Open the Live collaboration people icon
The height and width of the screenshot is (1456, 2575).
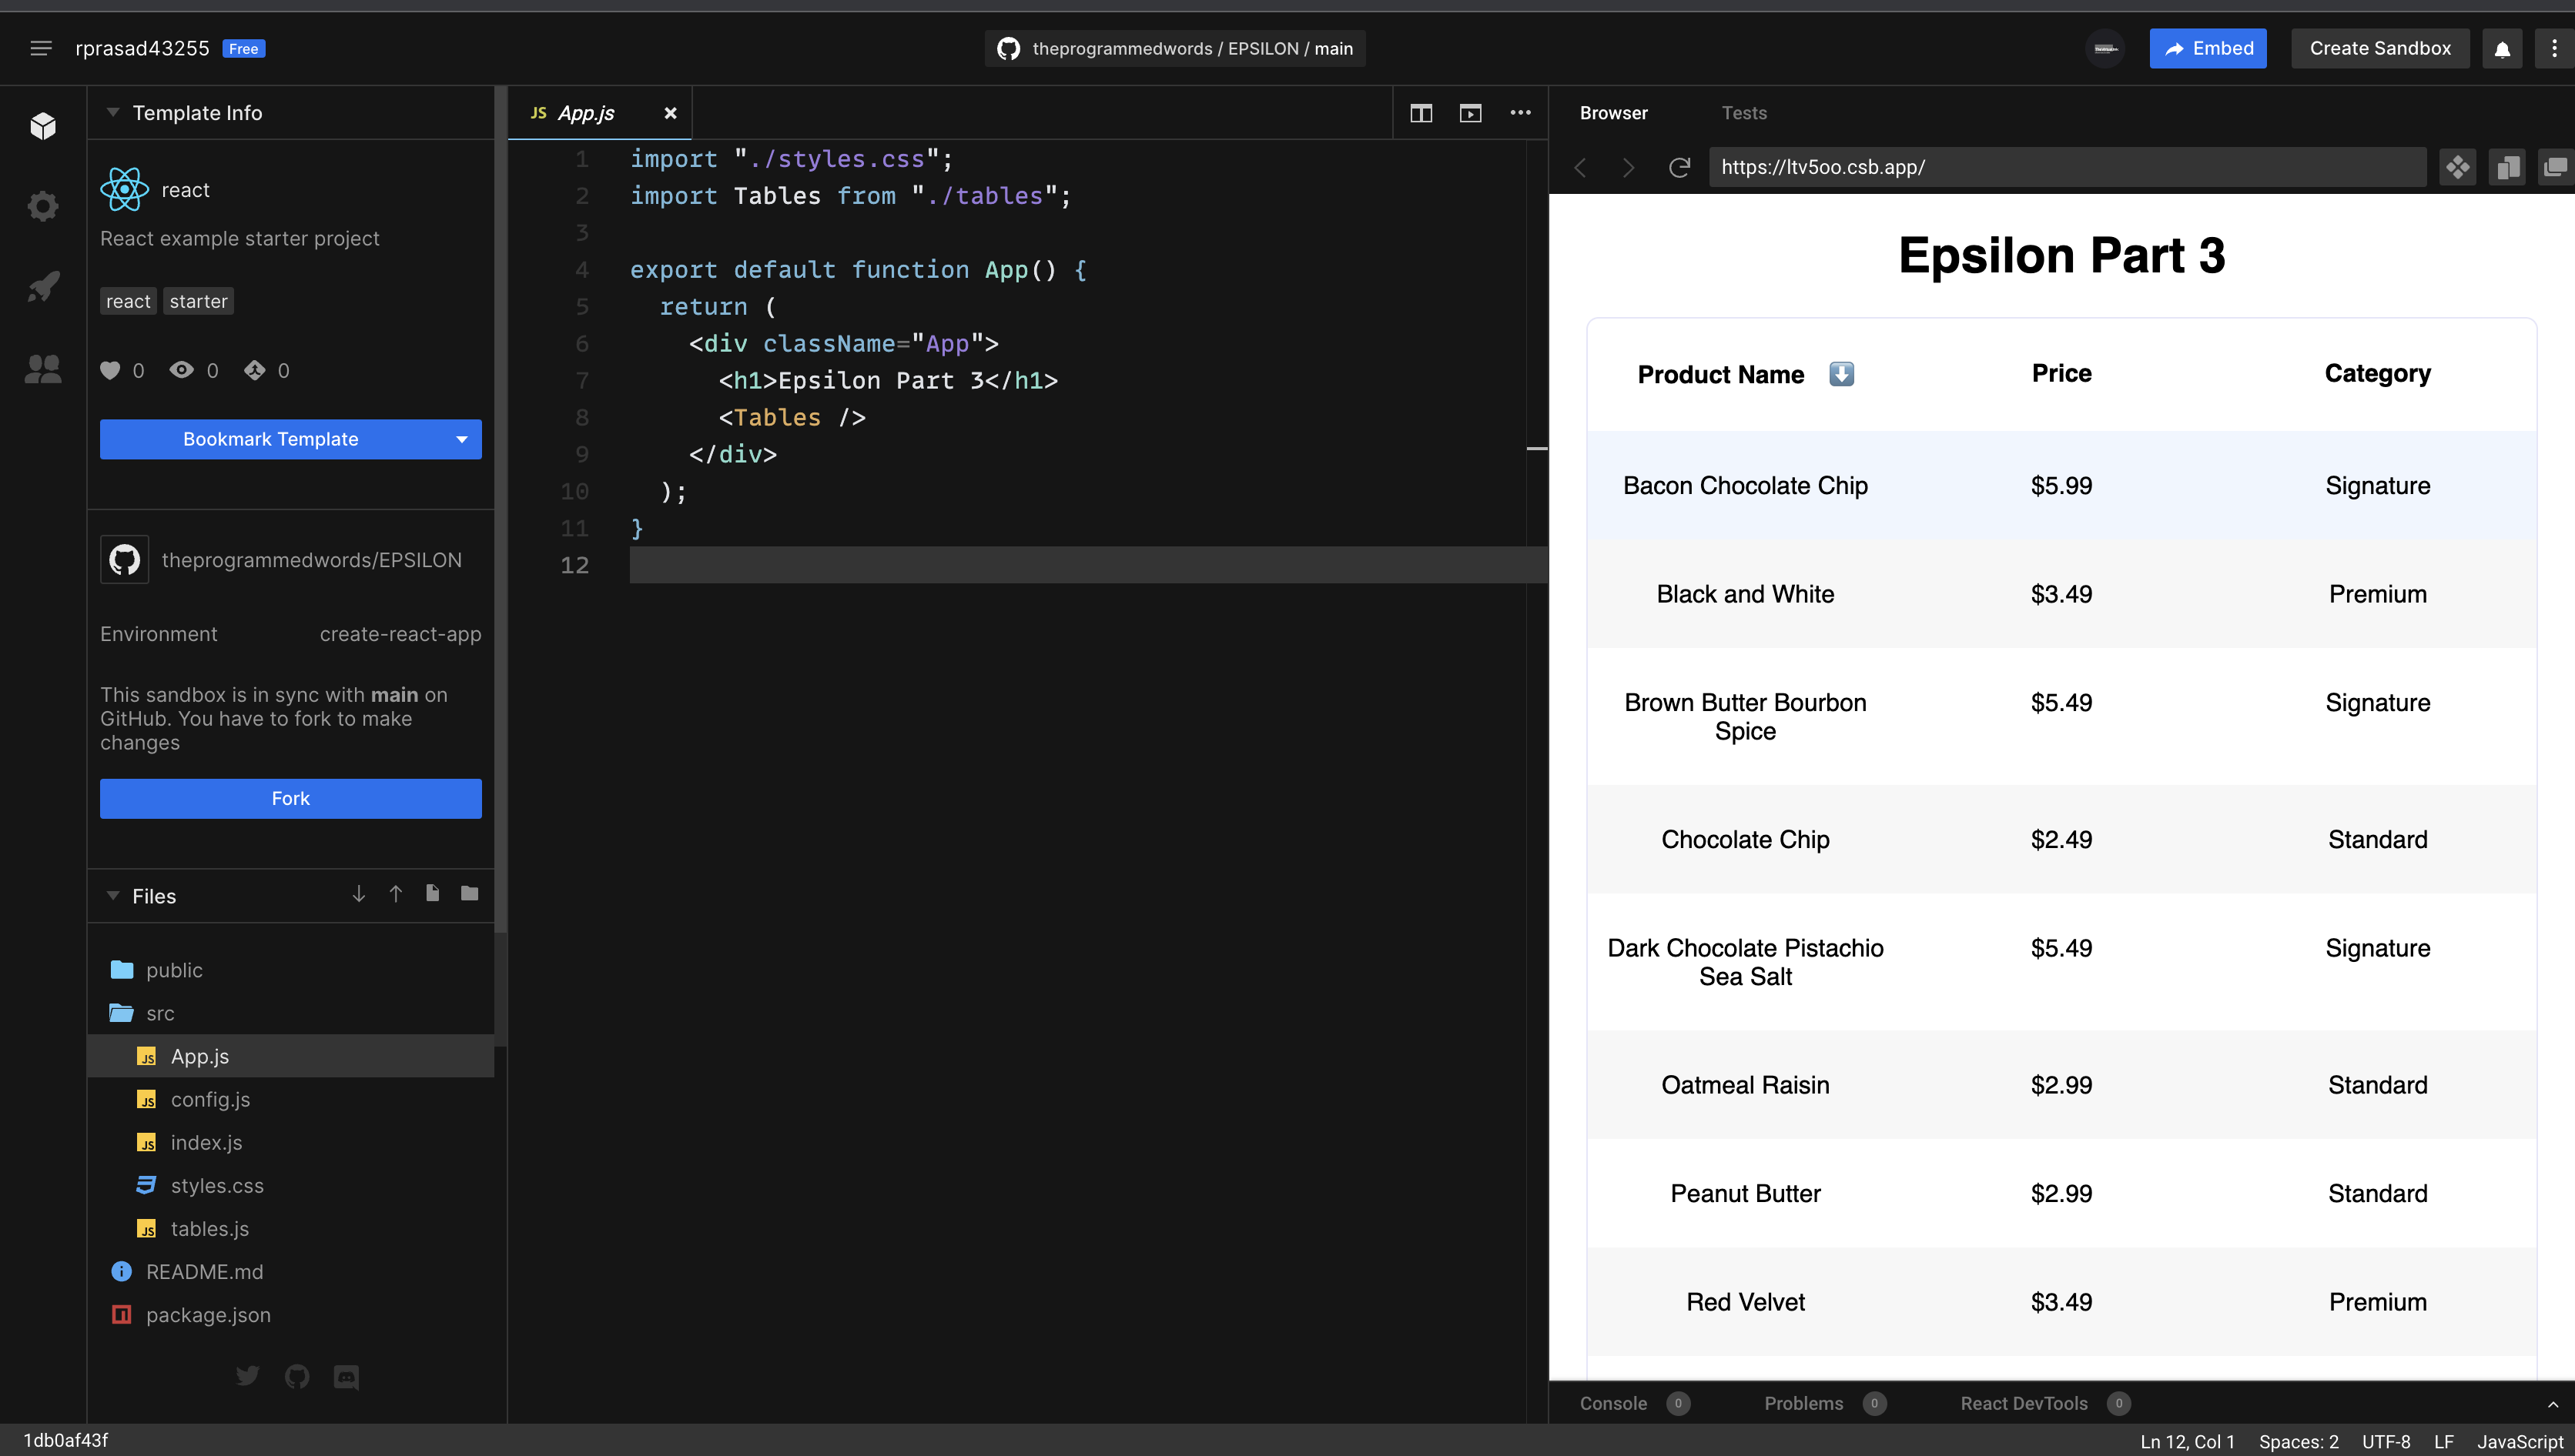coord(43,368)
